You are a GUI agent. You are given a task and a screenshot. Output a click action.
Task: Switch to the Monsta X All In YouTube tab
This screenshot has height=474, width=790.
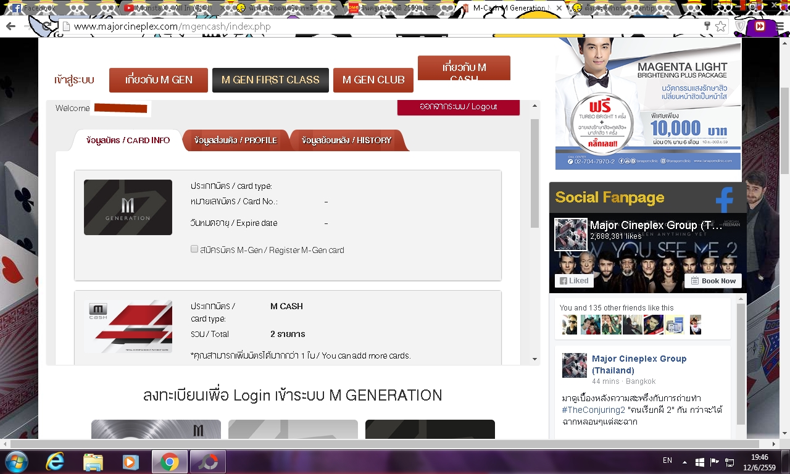[174, 8]
